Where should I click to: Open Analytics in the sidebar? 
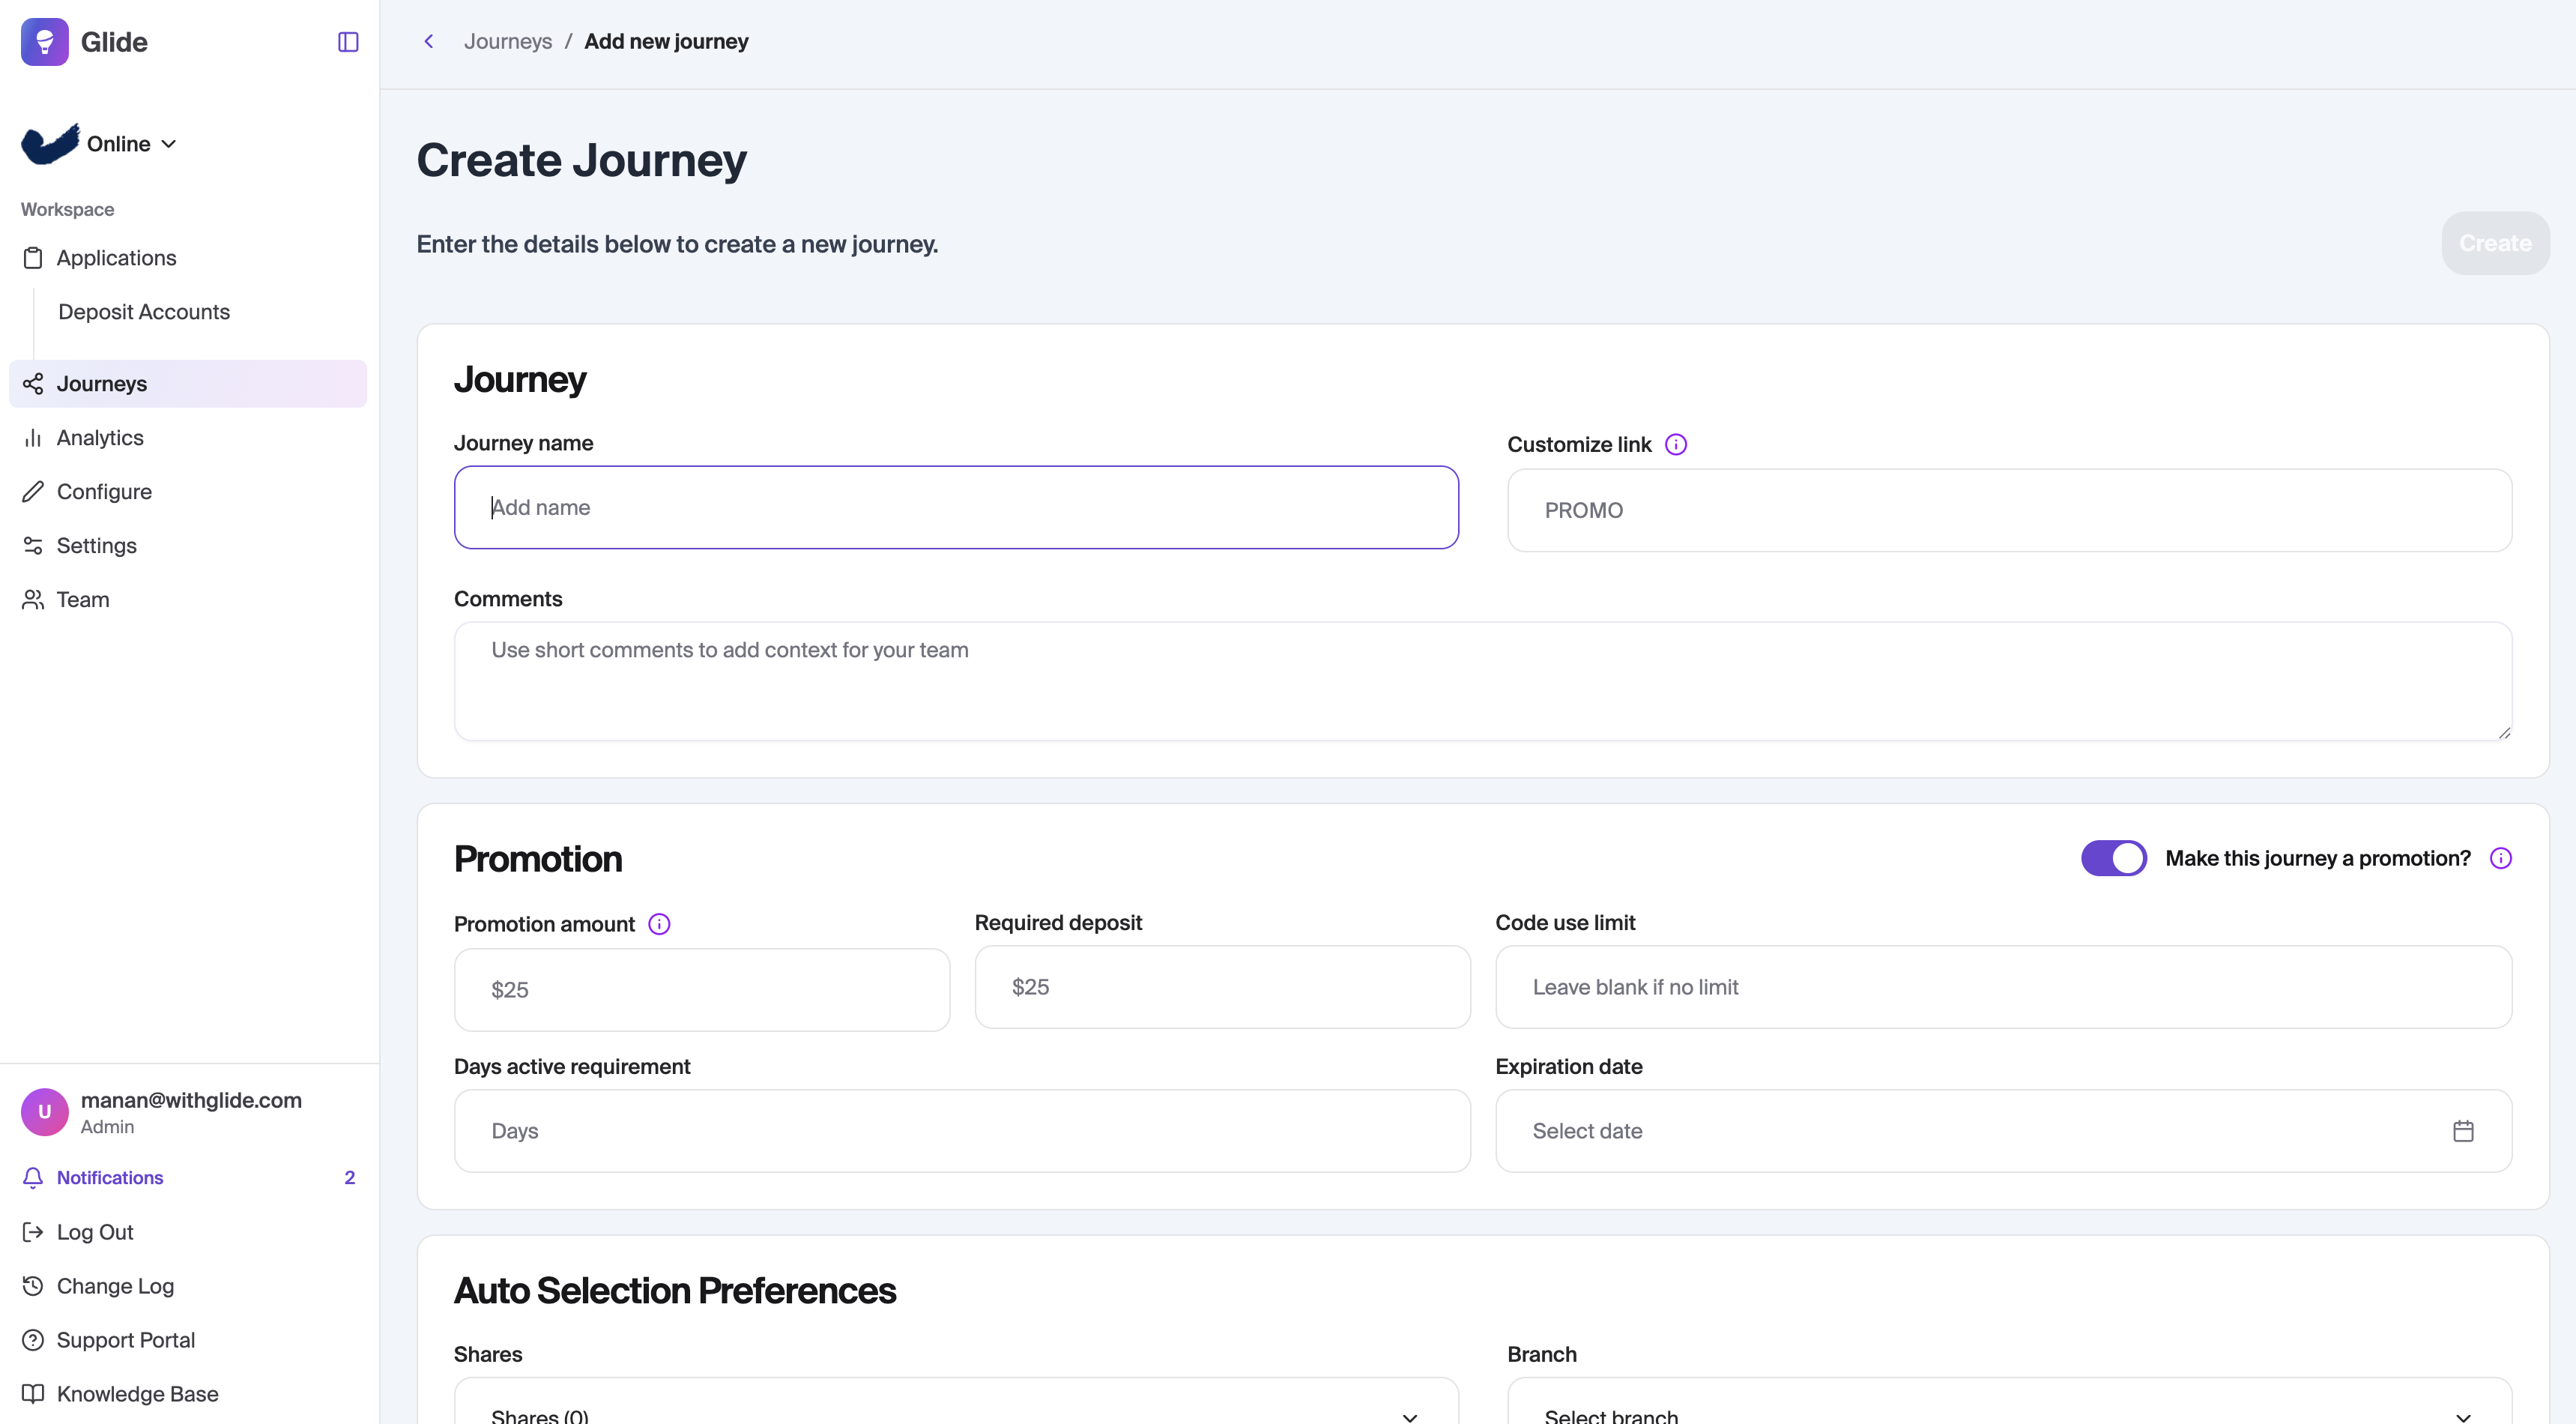point(100,438)
